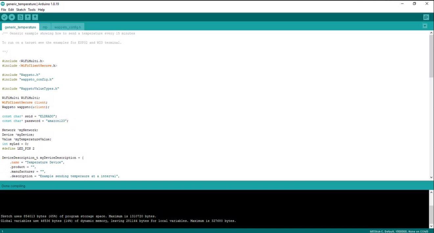Click the 'To run on a target' comment
The image size is (434, 233).
pos(62,43)
